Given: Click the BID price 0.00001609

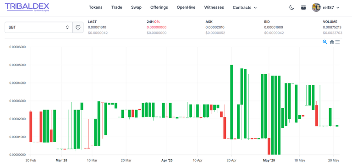Looking at the screenshot, I should pyautogui.click(x=274, y=28).
